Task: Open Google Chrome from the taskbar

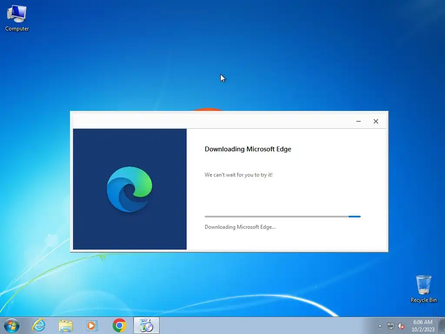Action: 119,325
